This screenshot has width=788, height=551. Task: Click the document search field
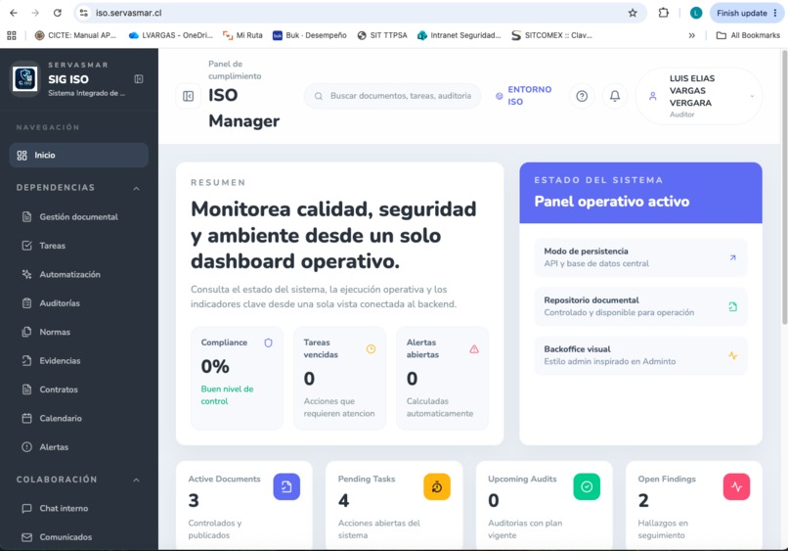(x=392, y=96)
